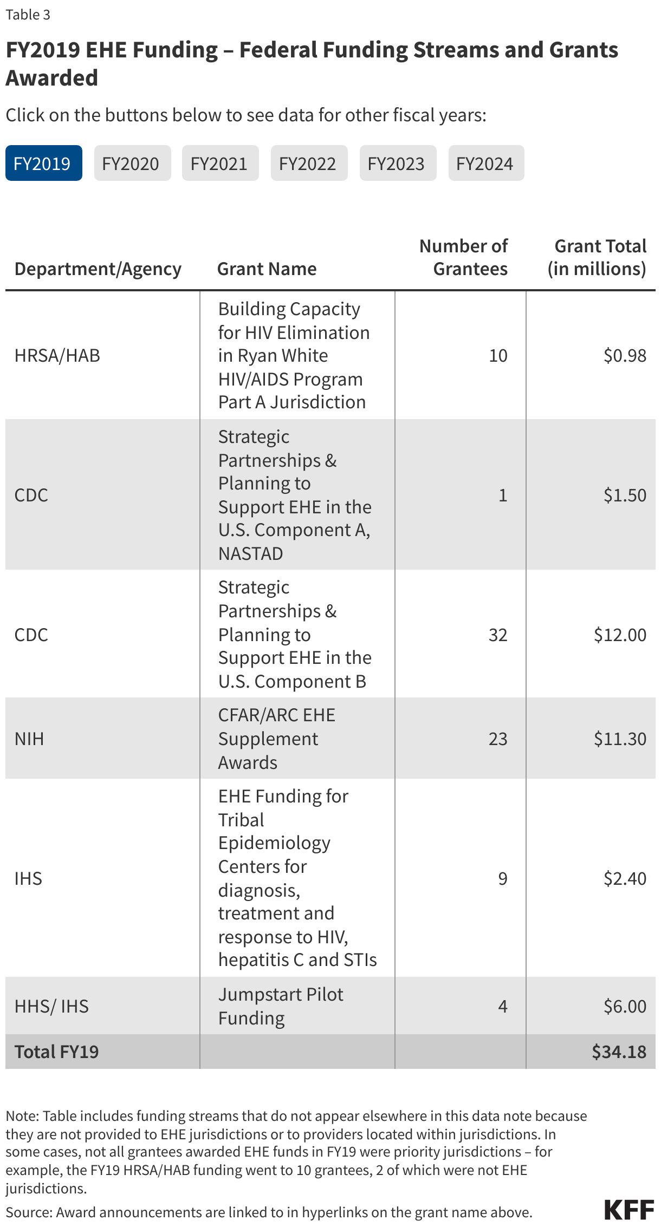Open Building Capacity for HIV Elimination grant link
661x1227 pixels.
tap(294, 355)
